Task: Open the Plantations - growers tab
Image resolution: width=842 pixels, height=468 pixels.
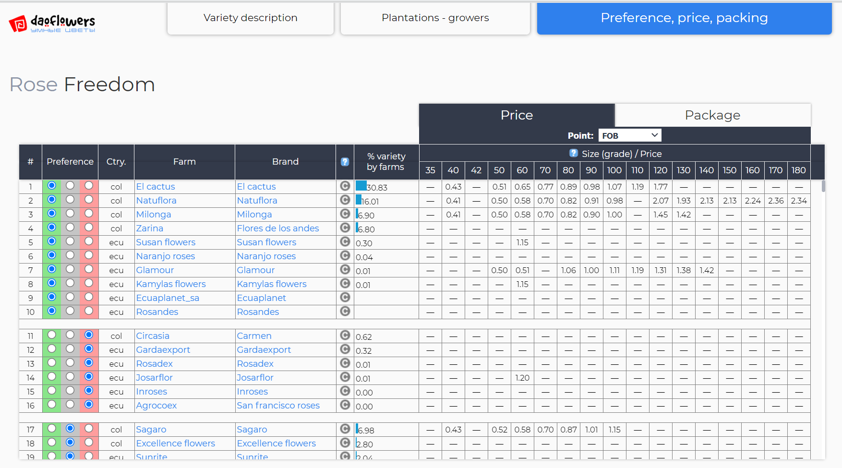Action: coord(435,18)
